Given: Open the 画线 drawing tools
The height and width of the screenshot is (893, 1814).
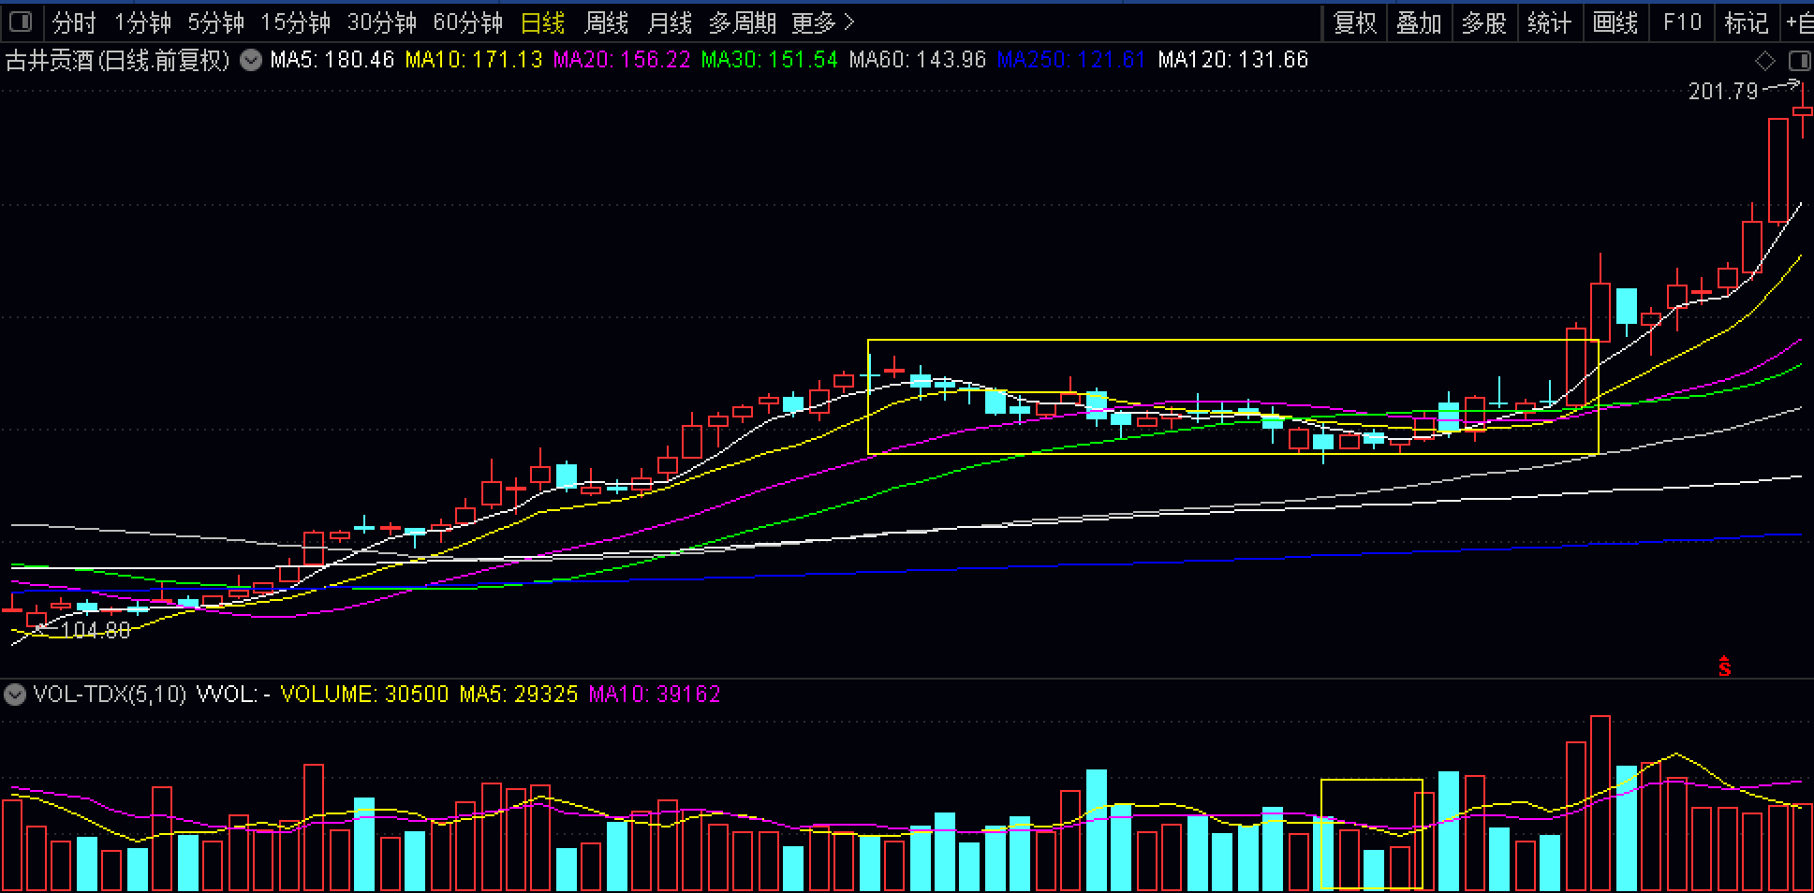Looking at the screenshot, I should [1615, 22].
